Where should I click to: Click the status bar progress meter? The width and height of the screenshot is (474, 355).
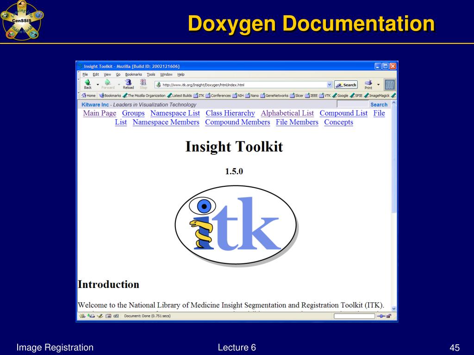pyautogui.click(x=354, y=316)
